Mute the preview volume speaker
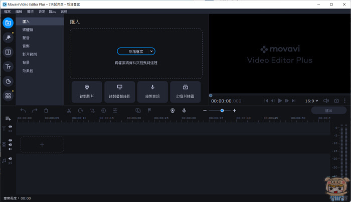This screenshot has height=202, width=351. click(x=326, y=101)
